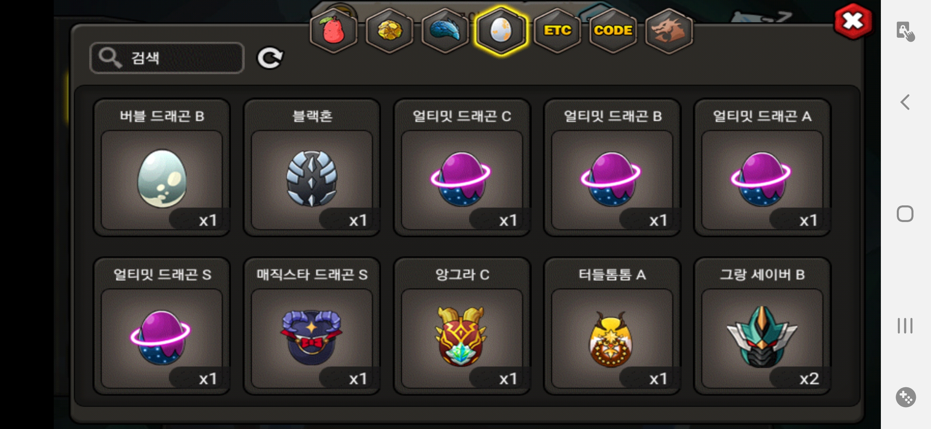Click the circular refresh arrow icon

[270, 58]
